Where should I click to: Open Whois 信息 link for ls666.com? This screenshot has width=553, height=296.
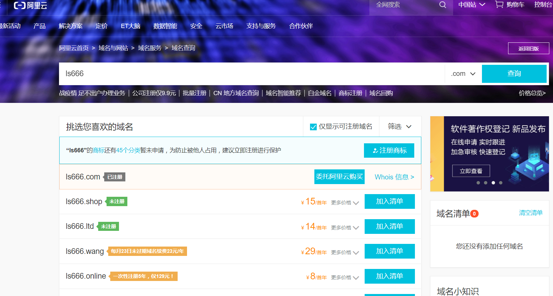pos(394,177)
